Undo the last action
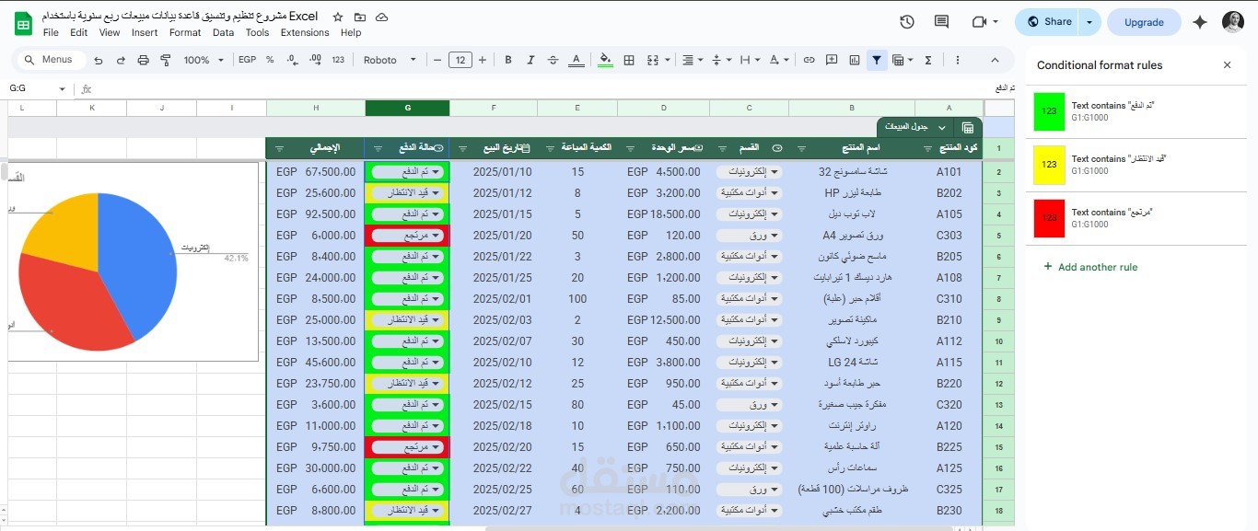This screenshot has width=1258, height=531. coord(99,60)
